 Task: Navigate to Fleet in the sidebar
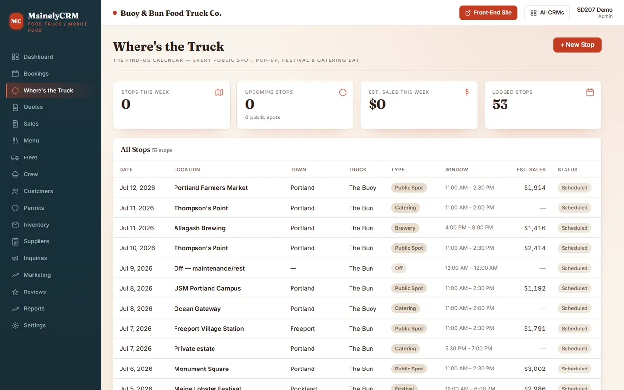(51, 157)
